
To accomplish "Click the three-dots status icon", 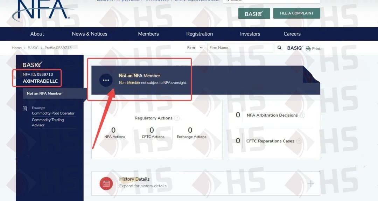I will [106, 80].
